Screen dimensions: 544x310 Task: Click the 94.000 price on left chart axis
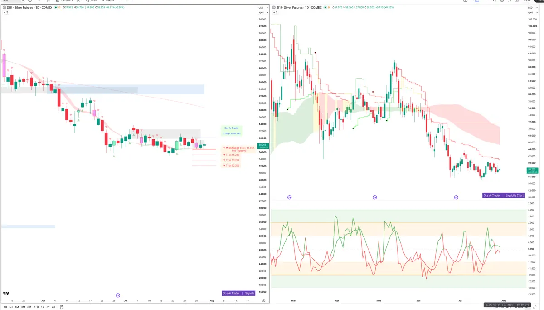pos(262,19)
